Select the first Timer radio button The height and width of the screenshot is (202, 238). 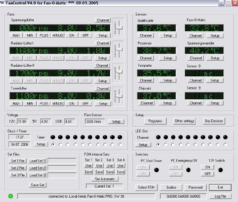click(x=53, y=144)
